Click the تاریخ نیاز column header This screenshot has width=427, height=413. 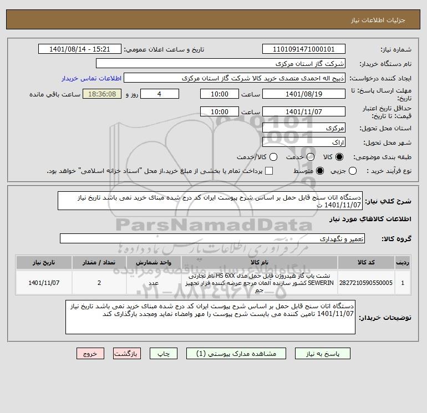pos(44,262)
